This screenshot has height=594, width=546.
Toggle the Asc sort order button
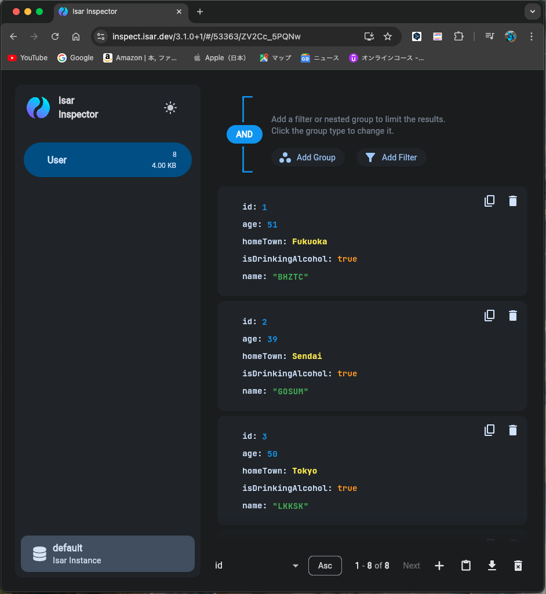click(x=325, y=566)
